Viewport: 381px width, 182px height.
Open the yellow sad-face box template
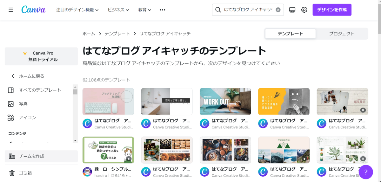click(x=284, y=101)
